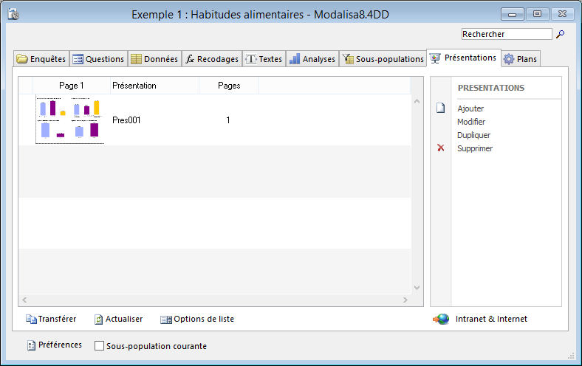
Task: Click the Intranet & Internet globe icon
Action: click(441, 320)
